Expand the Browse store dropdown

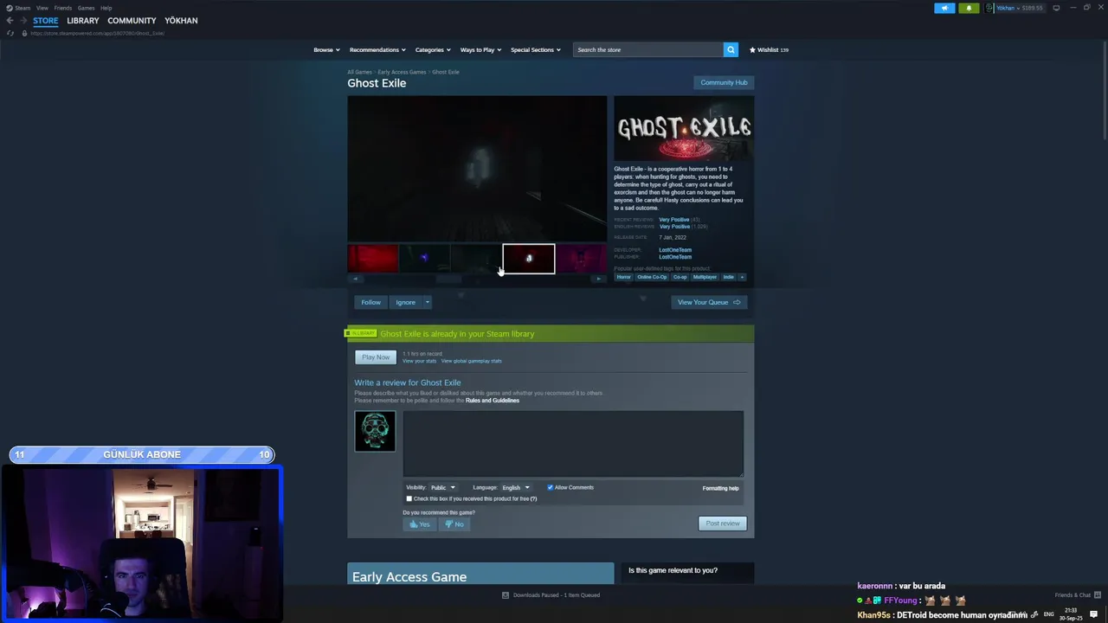[x=326, y=49]
